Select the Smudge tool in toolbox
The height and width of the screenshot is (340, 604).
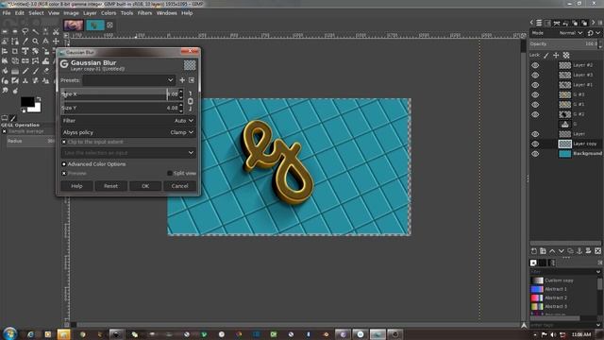pos(5,91)
